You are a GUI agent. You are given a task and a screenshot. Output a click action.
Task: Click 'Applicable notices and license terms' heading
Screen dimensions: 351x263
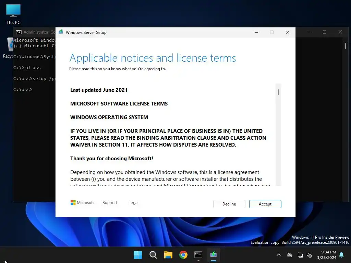tap(153, 58)
